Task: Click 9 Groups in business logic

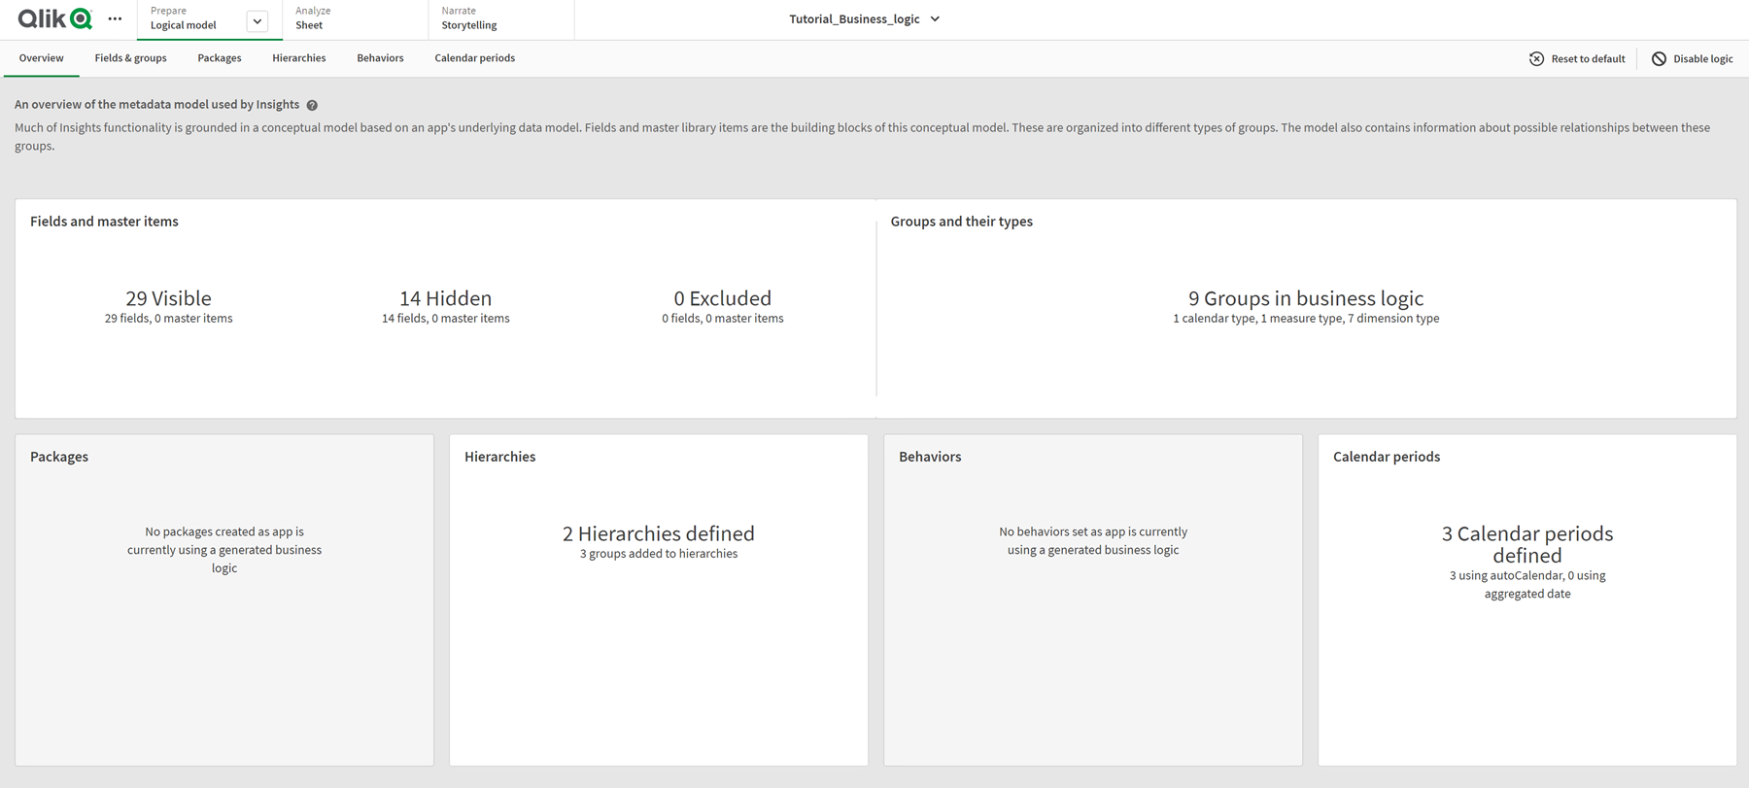Action: click(x=1306, y=298)
